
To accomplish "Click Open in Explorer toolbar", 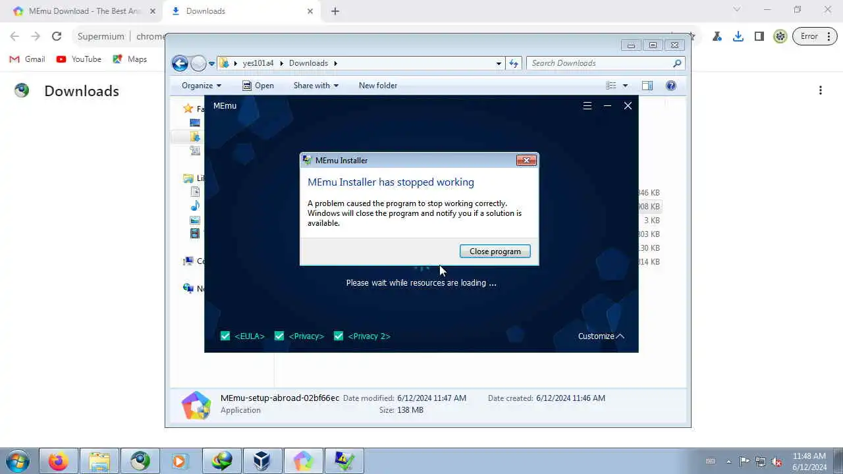I will (258, 86).
